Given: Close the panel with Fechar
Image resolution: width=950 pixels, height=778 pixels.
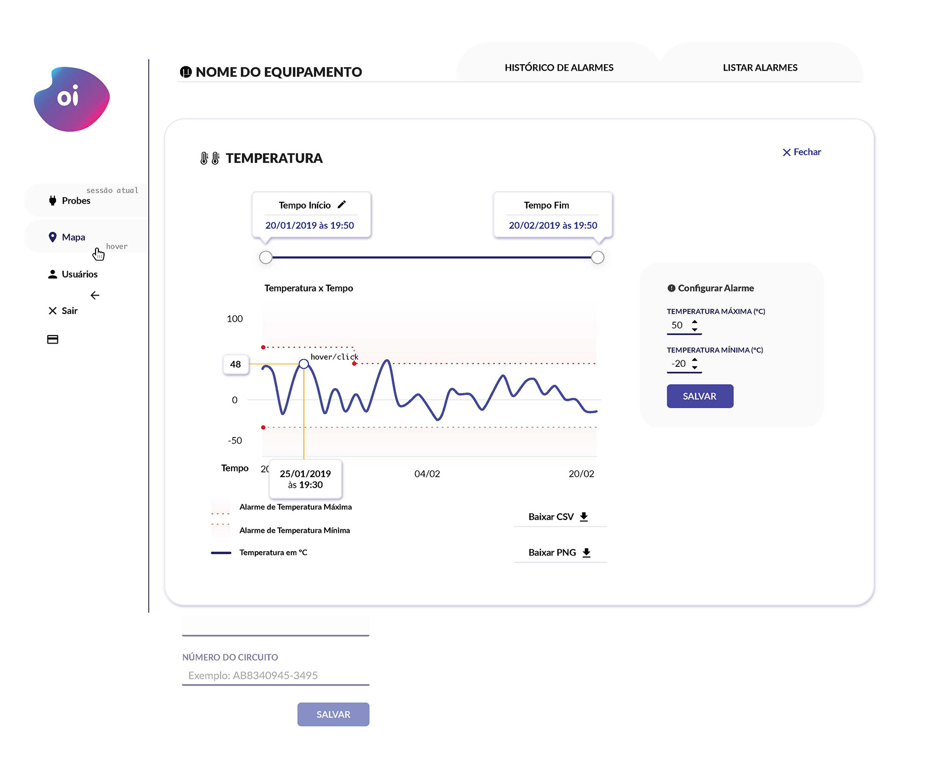Looking at the screenshot, I should (802, 152).
